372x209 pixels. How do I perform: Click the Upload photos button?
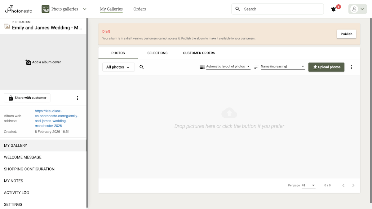tap(326, 67)
